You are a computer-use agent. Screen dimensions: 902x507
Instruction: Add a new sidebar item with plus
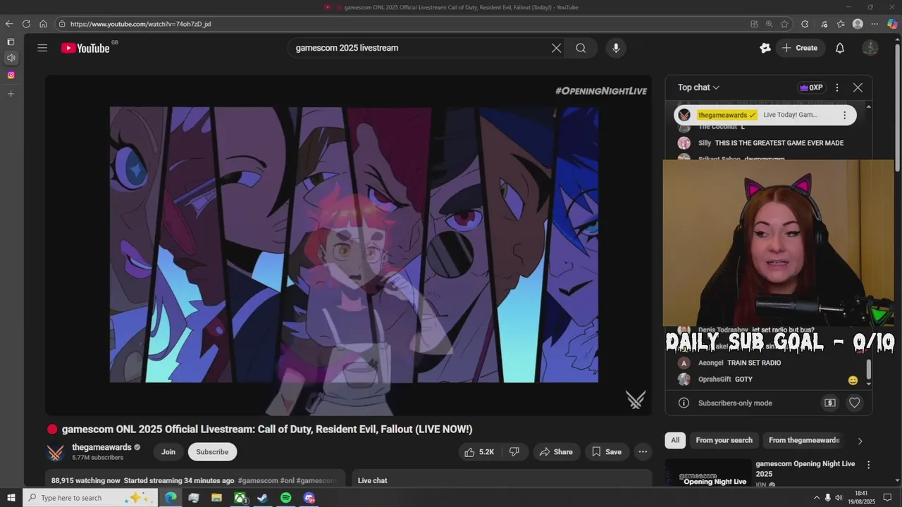tap(11, 94)
